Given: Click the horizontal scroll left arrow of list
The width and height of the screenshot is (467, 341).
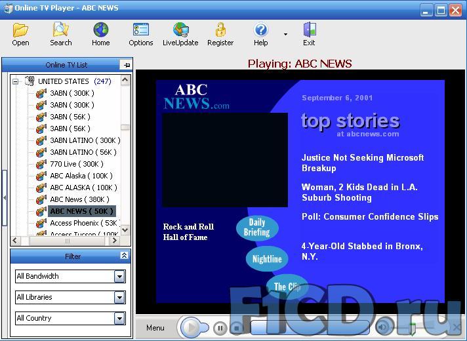Looking at the screenshot, I should click(16, 241).
